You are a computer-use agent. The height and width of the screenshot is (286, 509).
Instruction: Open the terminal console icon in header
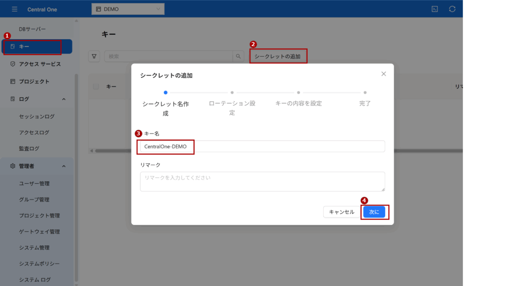[x=434, y=9]
